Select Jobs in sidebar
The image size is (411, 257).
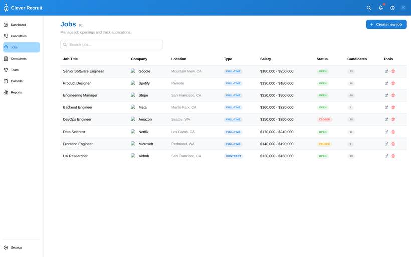click(22, 47)
